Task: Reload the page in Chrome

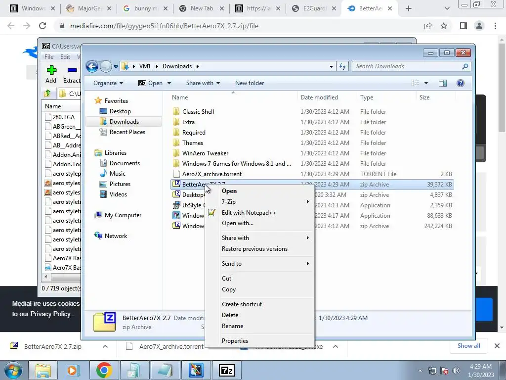Action: [42, 26]
